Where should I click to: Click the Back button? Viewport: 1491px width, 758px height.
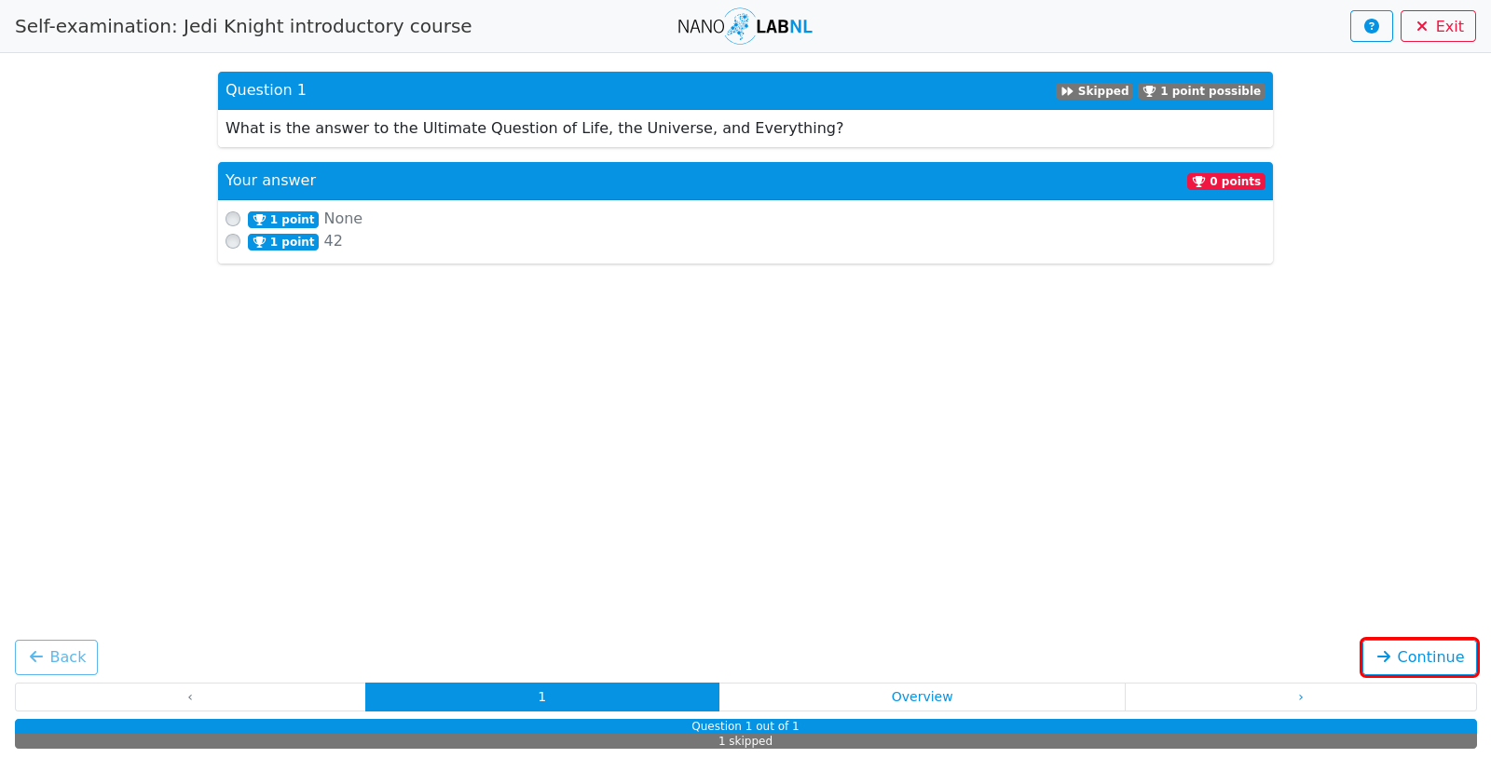(x=56, y=657)
